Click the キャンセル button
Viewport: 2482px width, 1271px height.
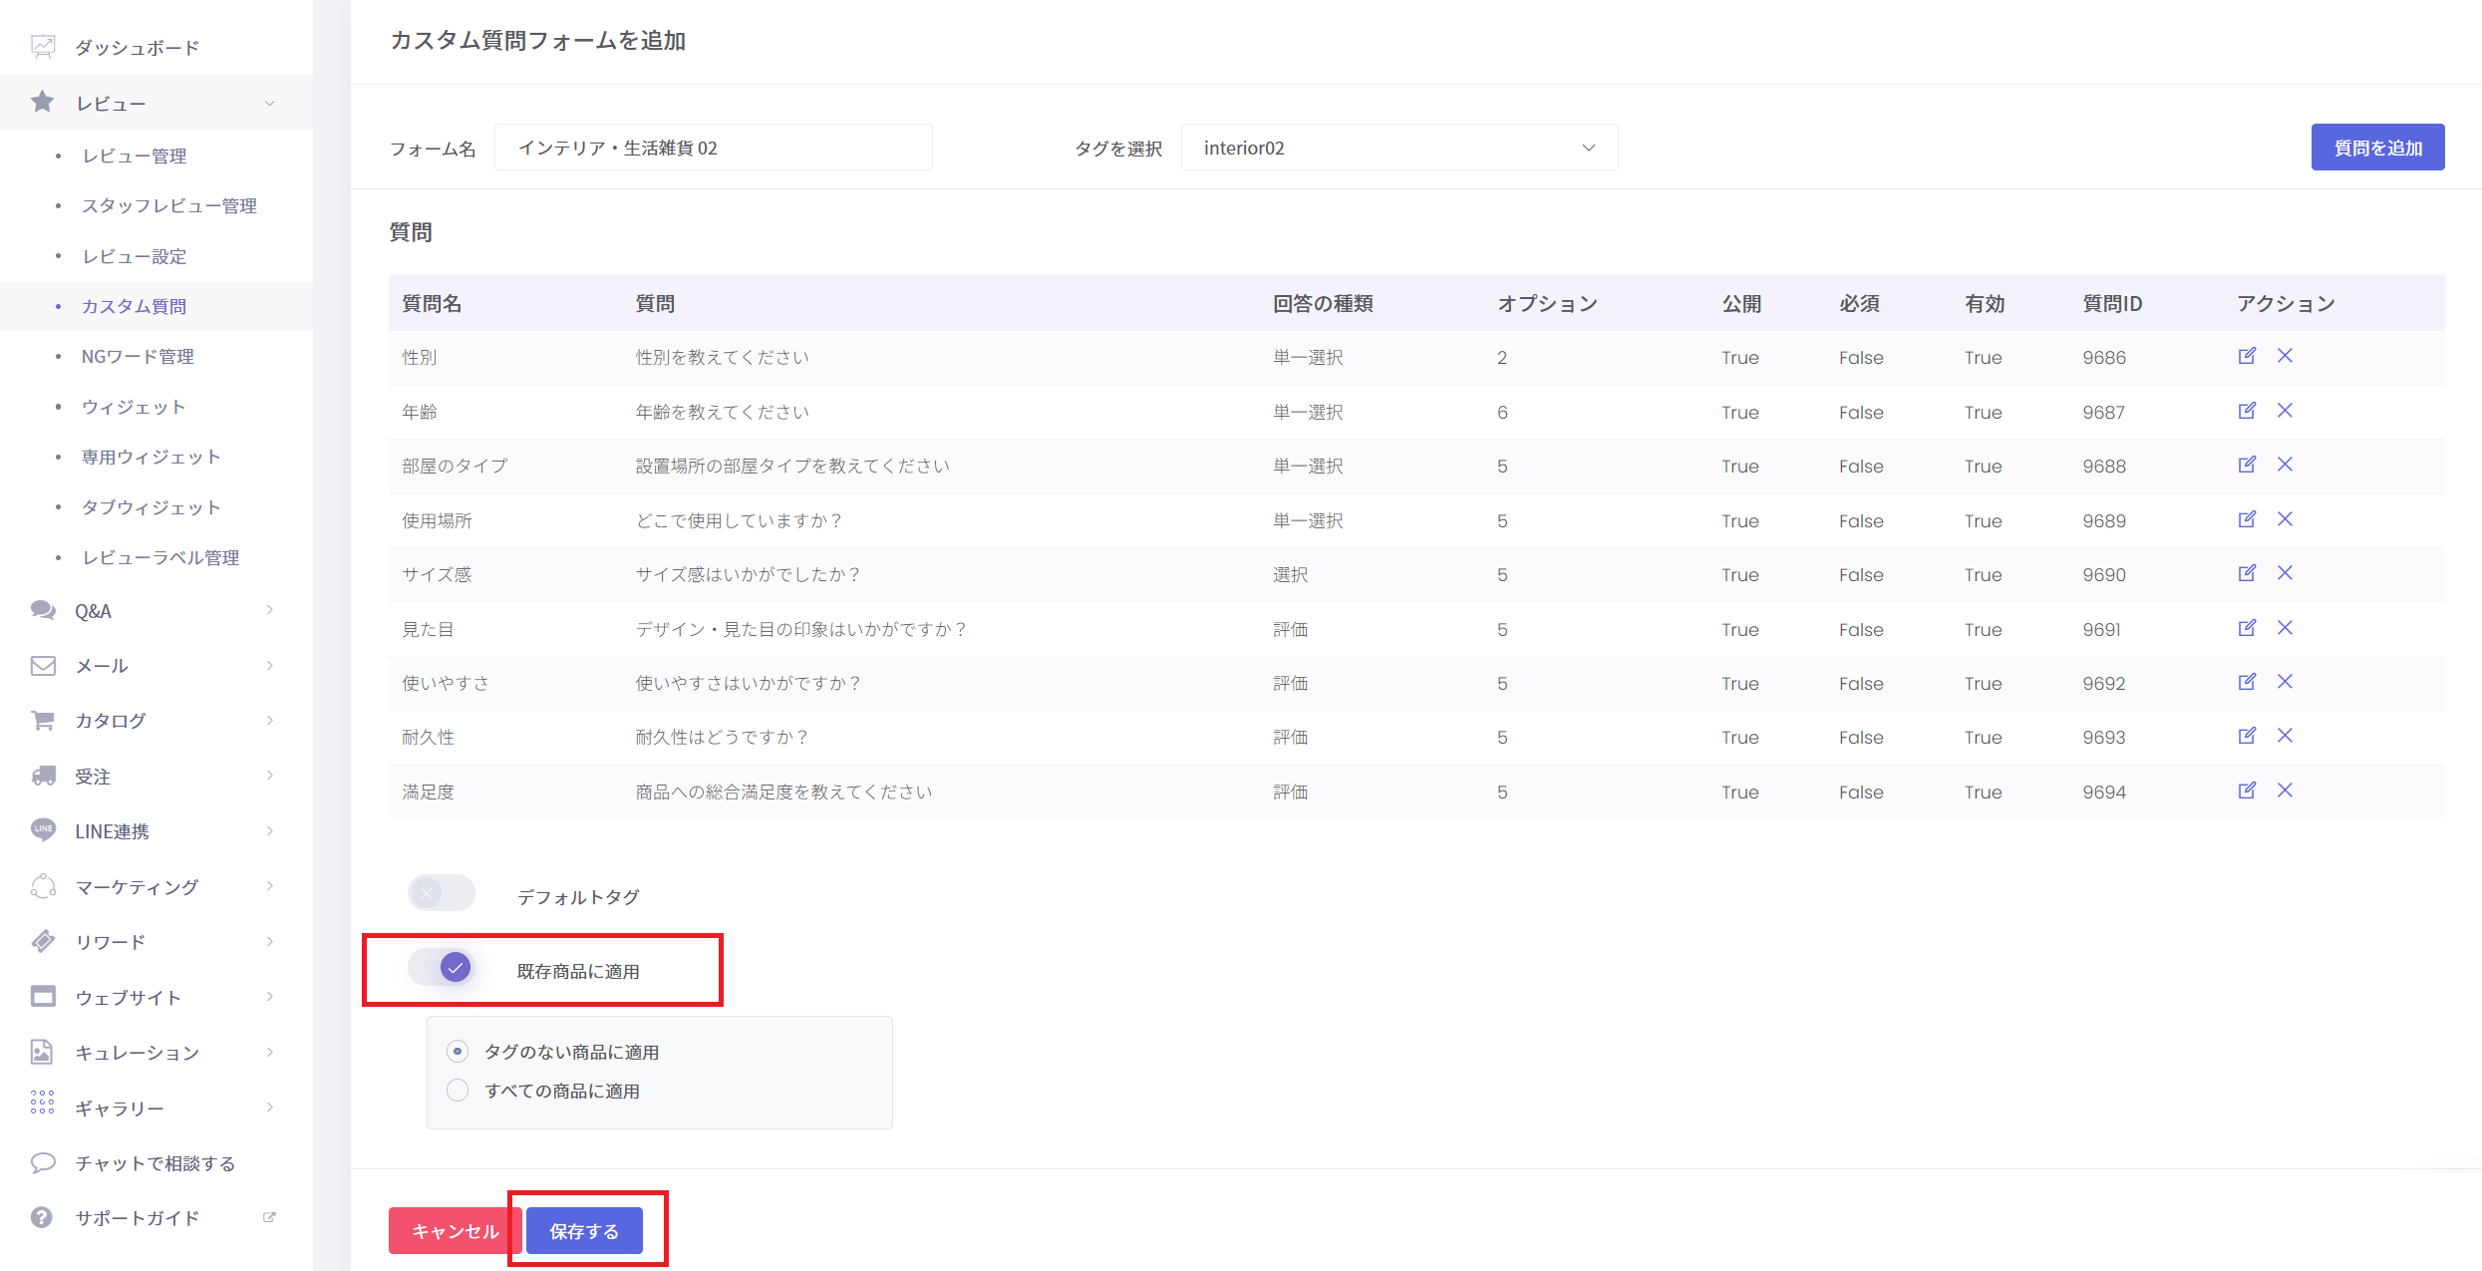(455, 1231)
